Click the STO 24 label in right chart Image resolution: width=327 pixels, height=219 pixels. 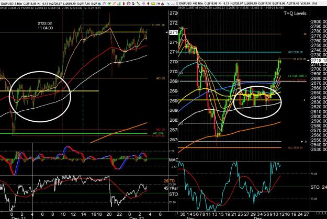[319, 187]
